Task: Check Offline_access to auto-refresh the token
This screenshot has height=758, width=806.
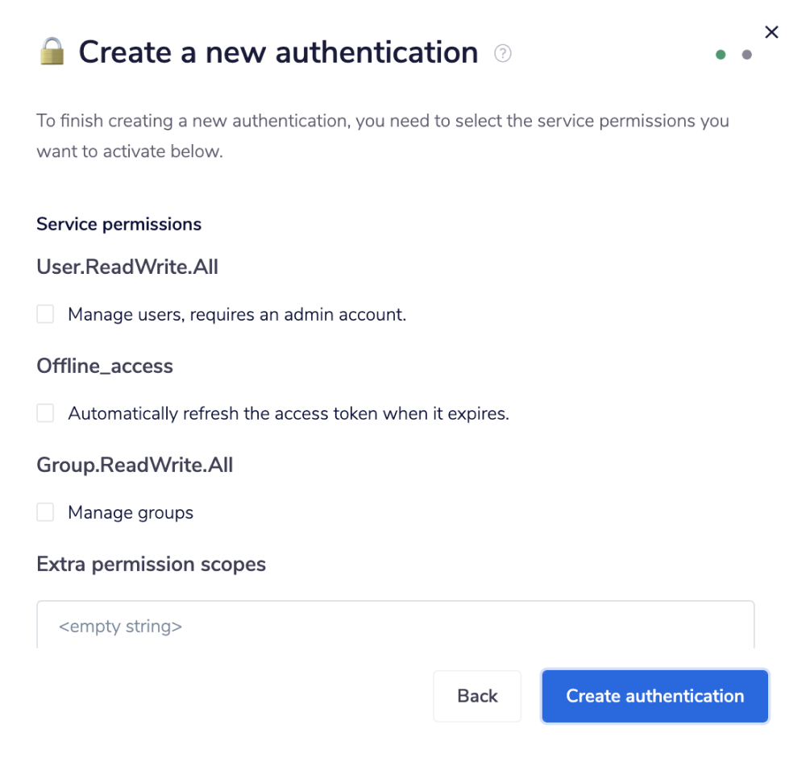Action: 44,412
